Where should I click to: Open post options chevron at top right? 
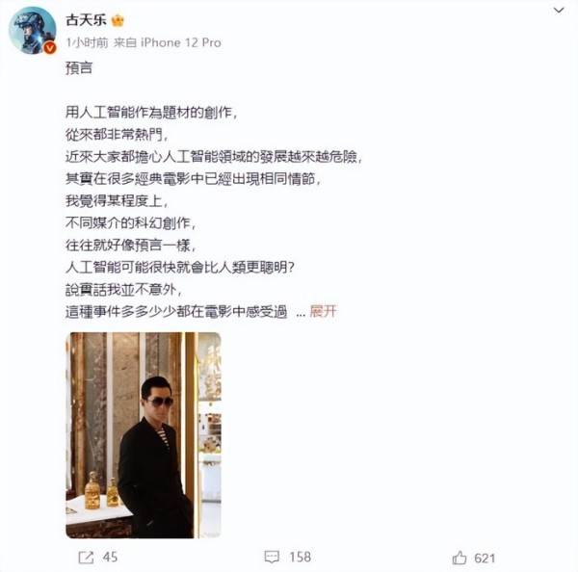[x=559, y=11]
